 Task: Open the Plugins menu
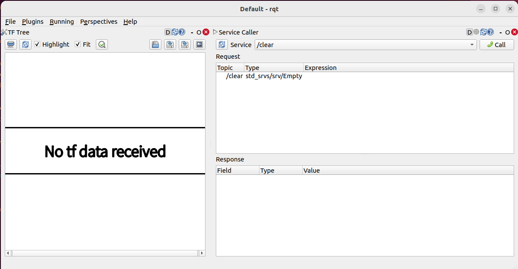click(x=33, y=22)
